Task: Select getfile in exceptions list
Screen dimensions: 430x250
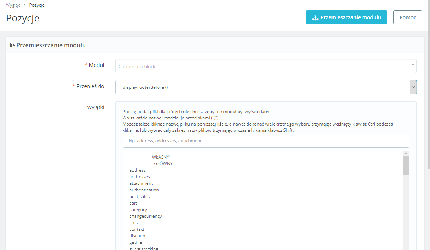Action: coord(135,242)
